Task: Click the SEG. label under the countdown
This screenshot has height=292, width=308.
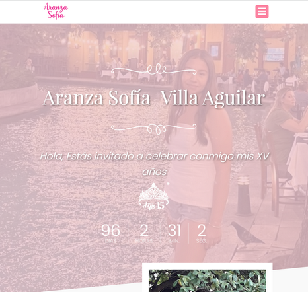Action: pyautogui.click(x=202, y=241)
